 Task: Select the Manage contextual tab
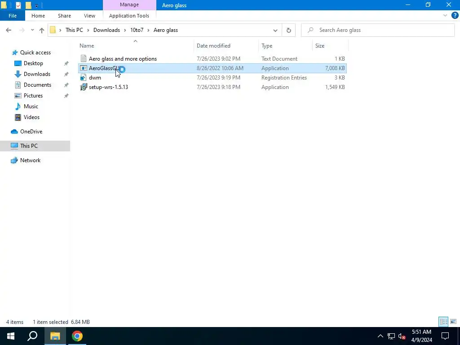(129, 4)
